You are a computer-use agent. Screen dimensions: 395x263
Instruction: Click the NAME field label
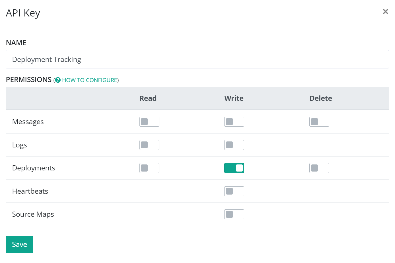click(16, 43)
